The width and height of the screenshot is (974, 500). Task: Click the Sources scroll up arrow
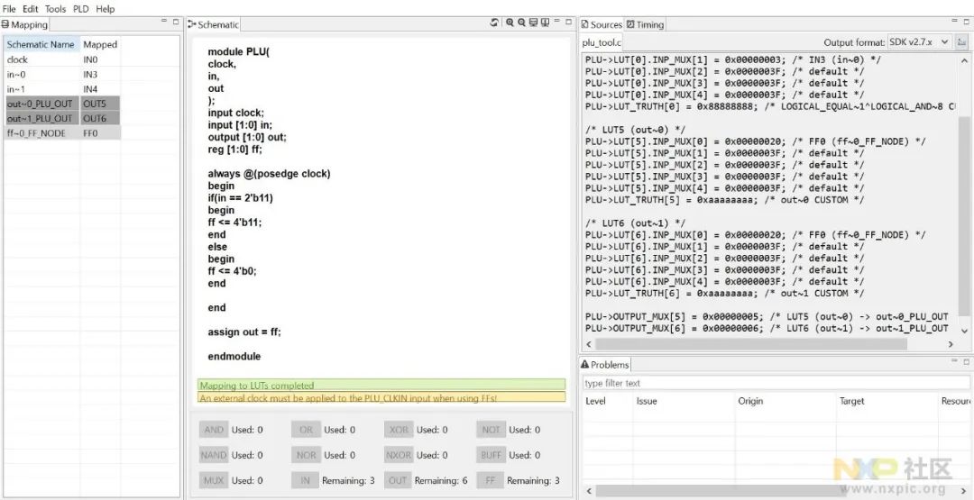[963, 60]
